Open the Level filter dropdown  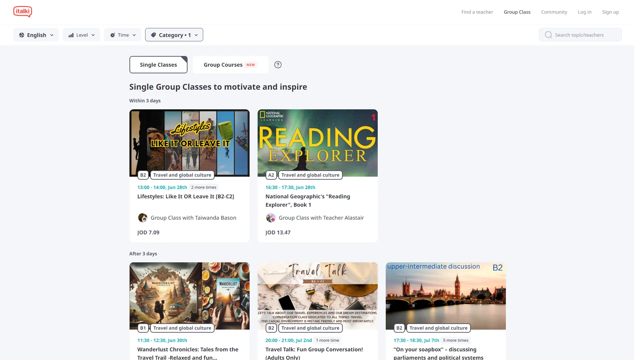81,35
